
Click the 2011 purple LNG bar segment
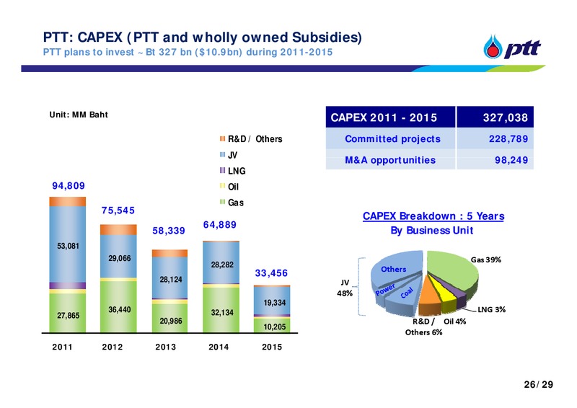coord(68,286)
